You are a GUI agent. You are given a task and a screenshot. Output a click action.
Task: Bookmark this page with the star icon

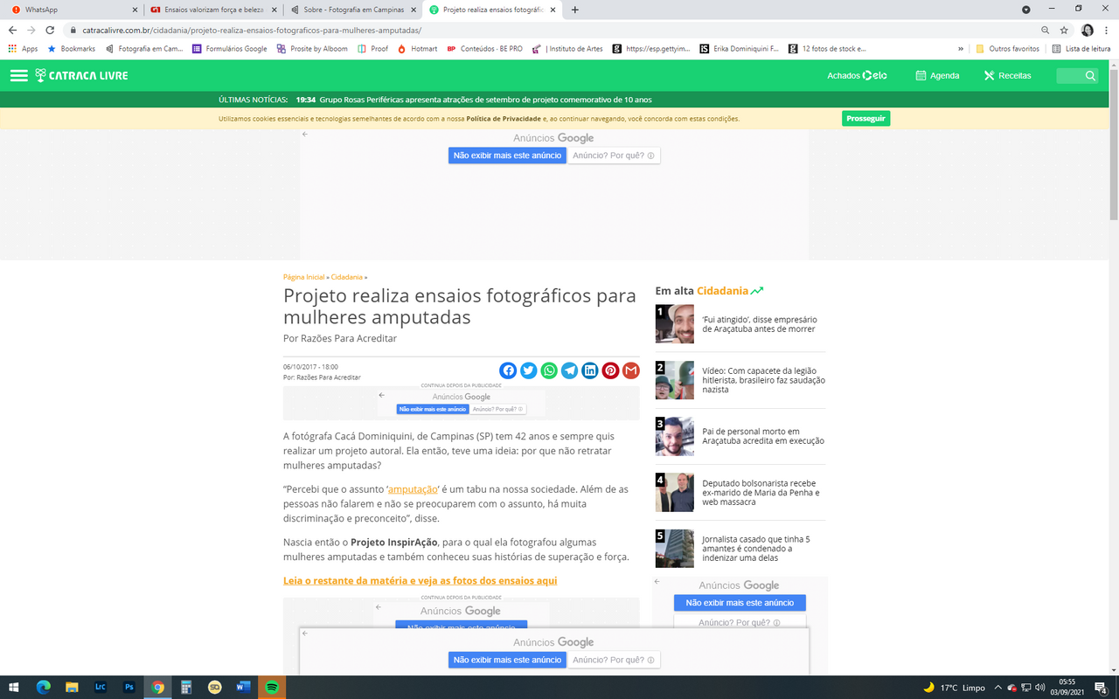[x=1064, y=30]
